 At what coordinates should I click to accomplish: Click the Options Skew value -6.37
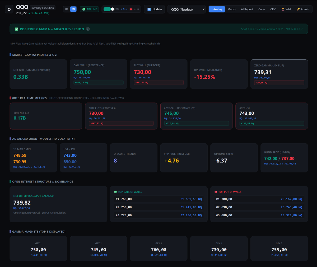coord(221,161)
